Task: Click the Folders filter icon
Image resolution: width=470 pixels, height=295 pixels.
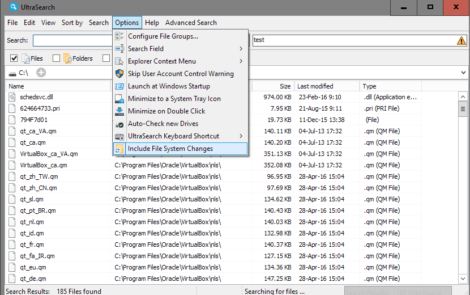Action: tap(67, 58)
